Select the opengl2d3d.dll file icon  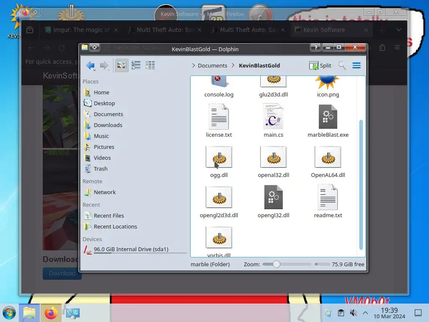pyautogui.click(x=219, y=197)
